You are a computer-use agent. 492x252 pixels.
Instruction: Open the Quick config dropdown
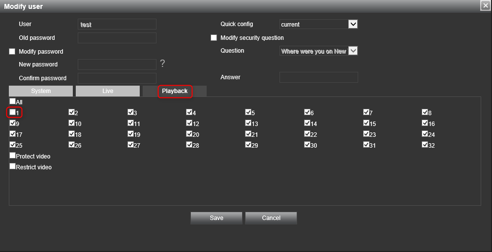tap(352, 24)
